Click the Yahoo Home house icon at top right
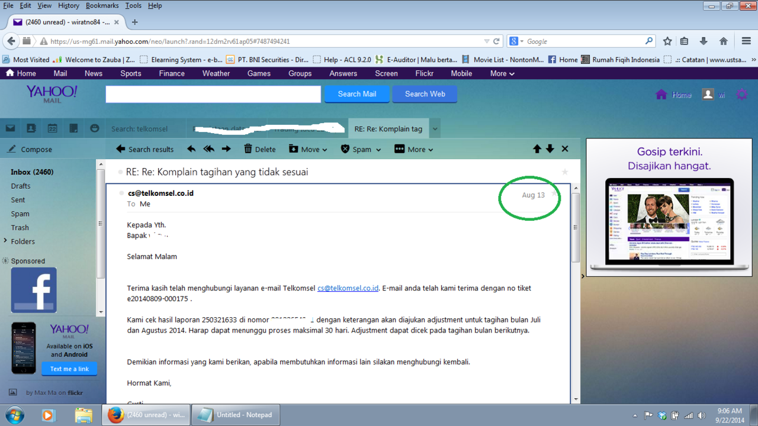Image resolution: width=758 pixels, height=426 pixels. pos(661,95)
